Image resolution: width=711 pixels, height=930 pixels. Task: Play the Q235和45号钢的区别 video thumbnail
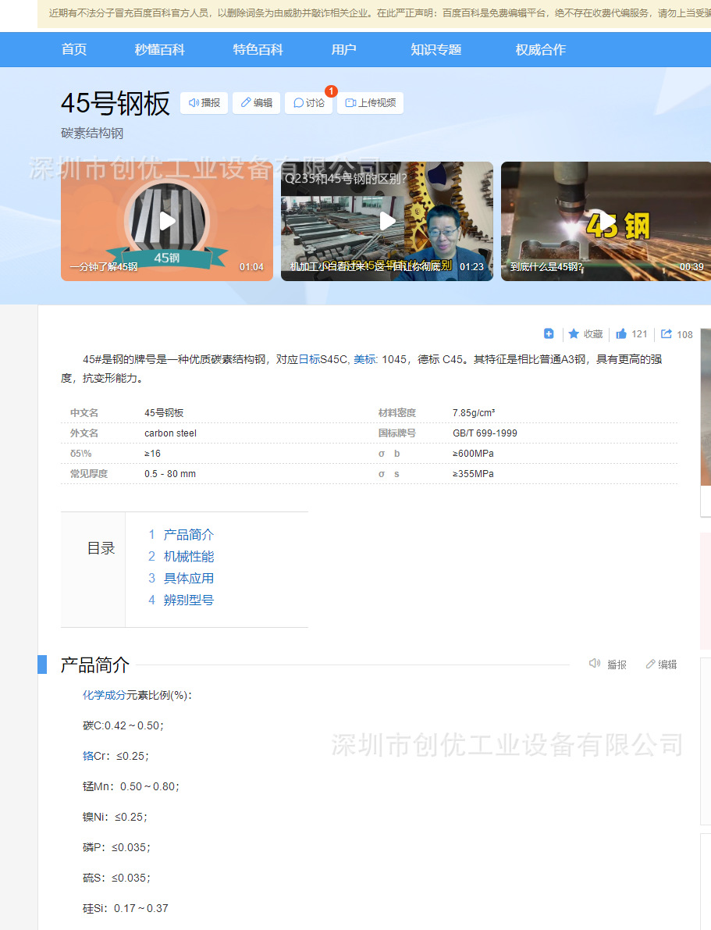point(386,221)
